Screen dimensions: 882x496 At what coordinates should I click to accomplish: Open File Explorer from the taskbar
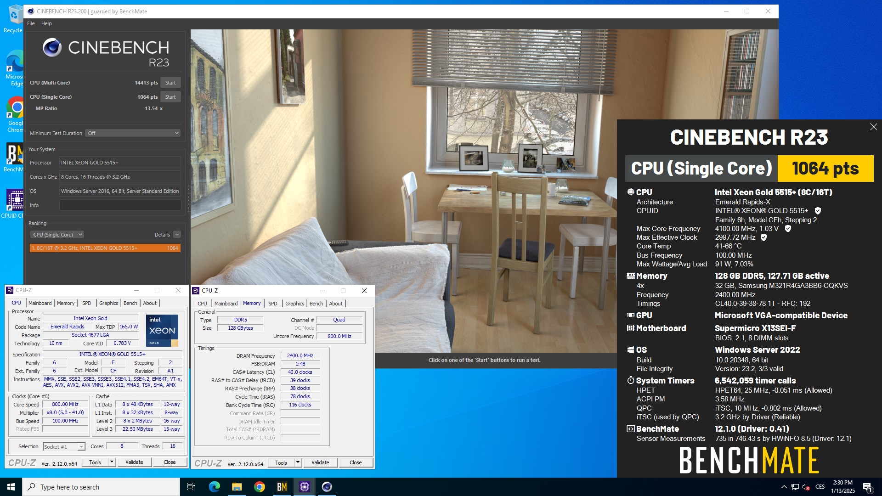click(x=237, y=487)
